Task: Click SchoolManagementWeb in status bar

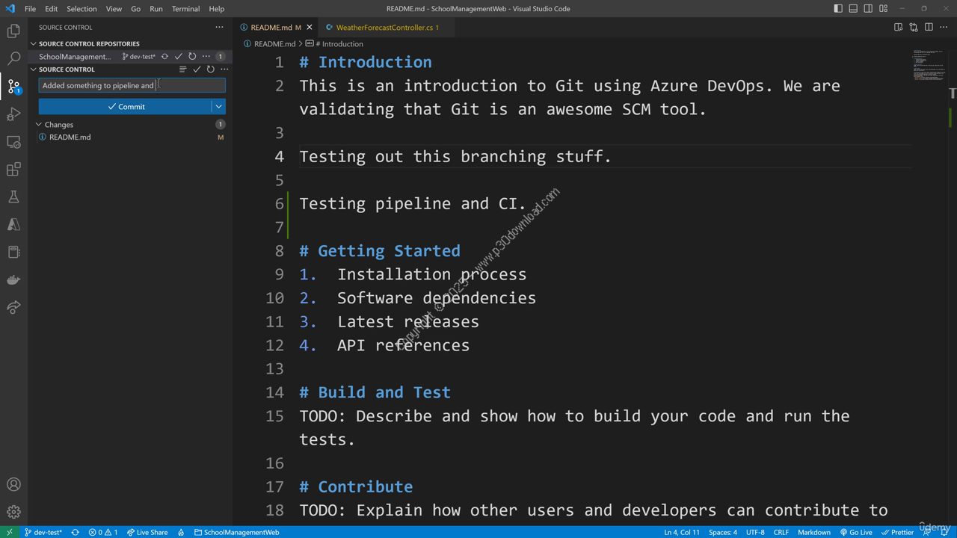Action: [x=236, y=532]
